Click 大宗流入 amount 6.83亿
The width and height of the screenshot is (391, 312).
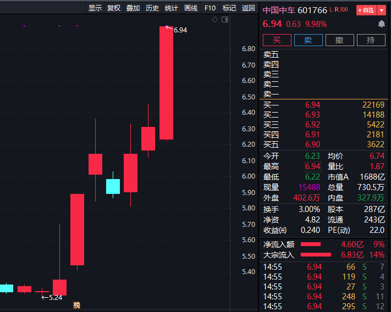tap(353, 255)
